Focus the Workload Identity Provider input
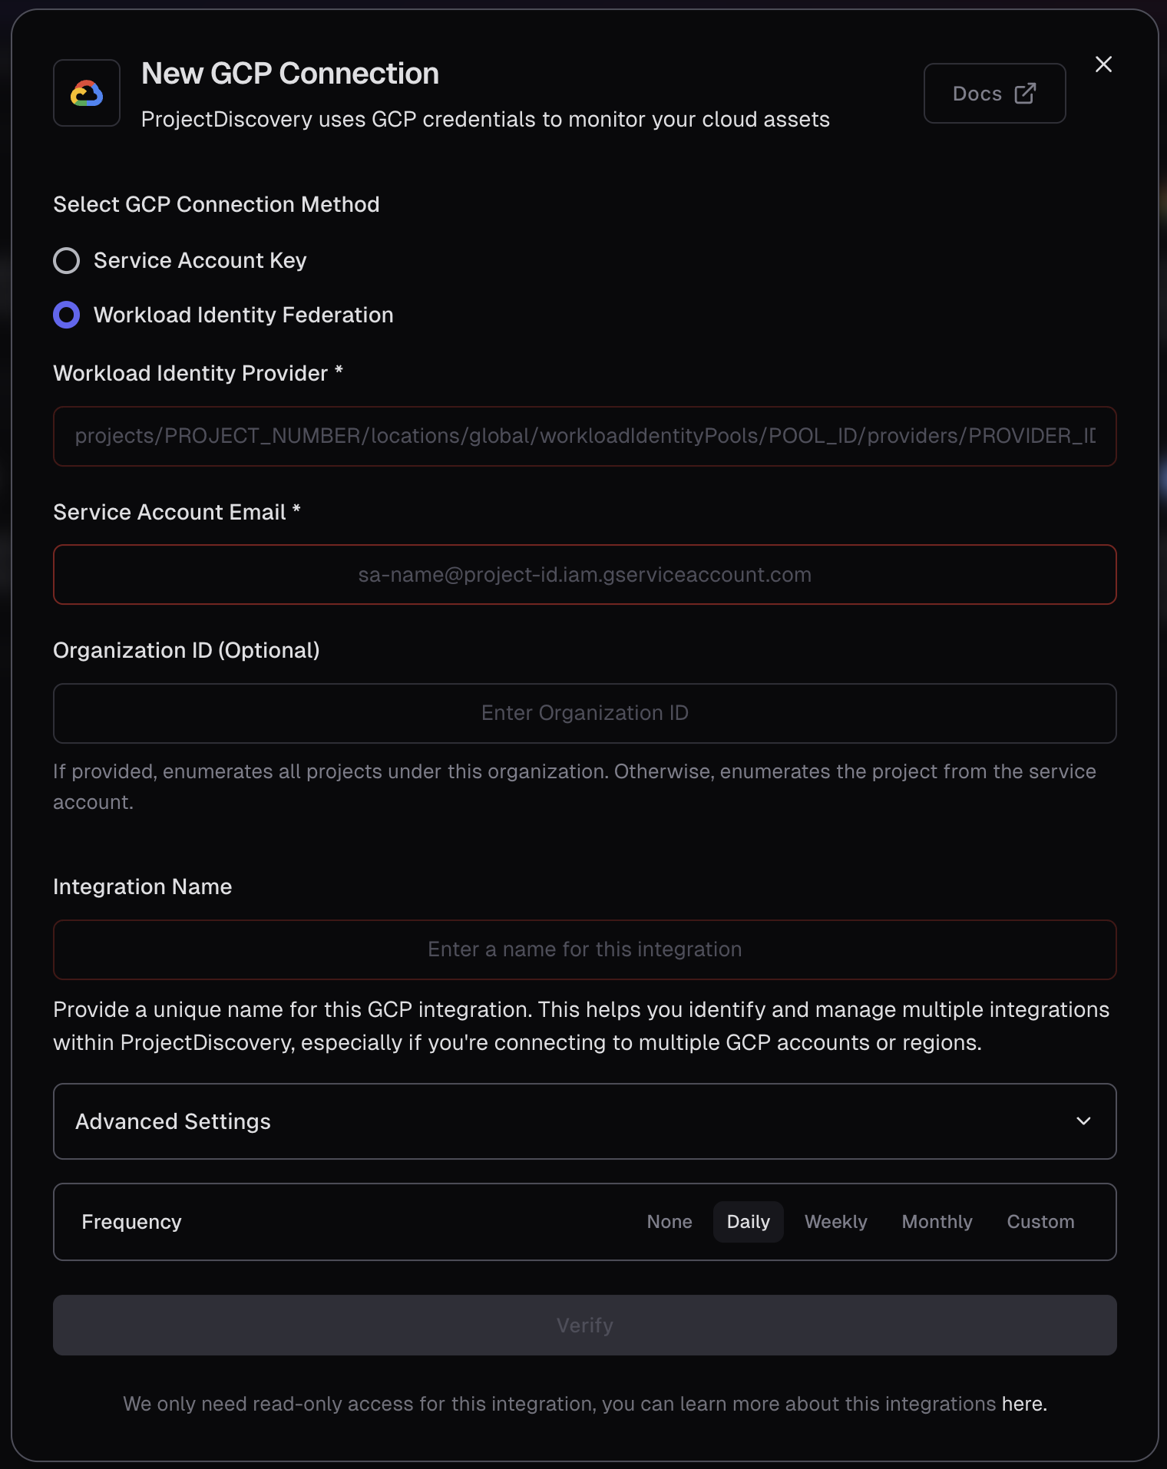The height and width of the screenshot is (1469, 1167). 584,436
